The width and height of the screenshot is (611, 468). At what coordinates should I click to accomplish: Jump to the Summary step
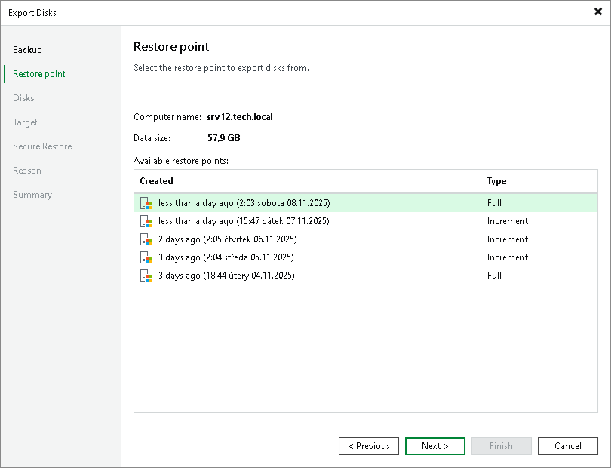point(32,194)
